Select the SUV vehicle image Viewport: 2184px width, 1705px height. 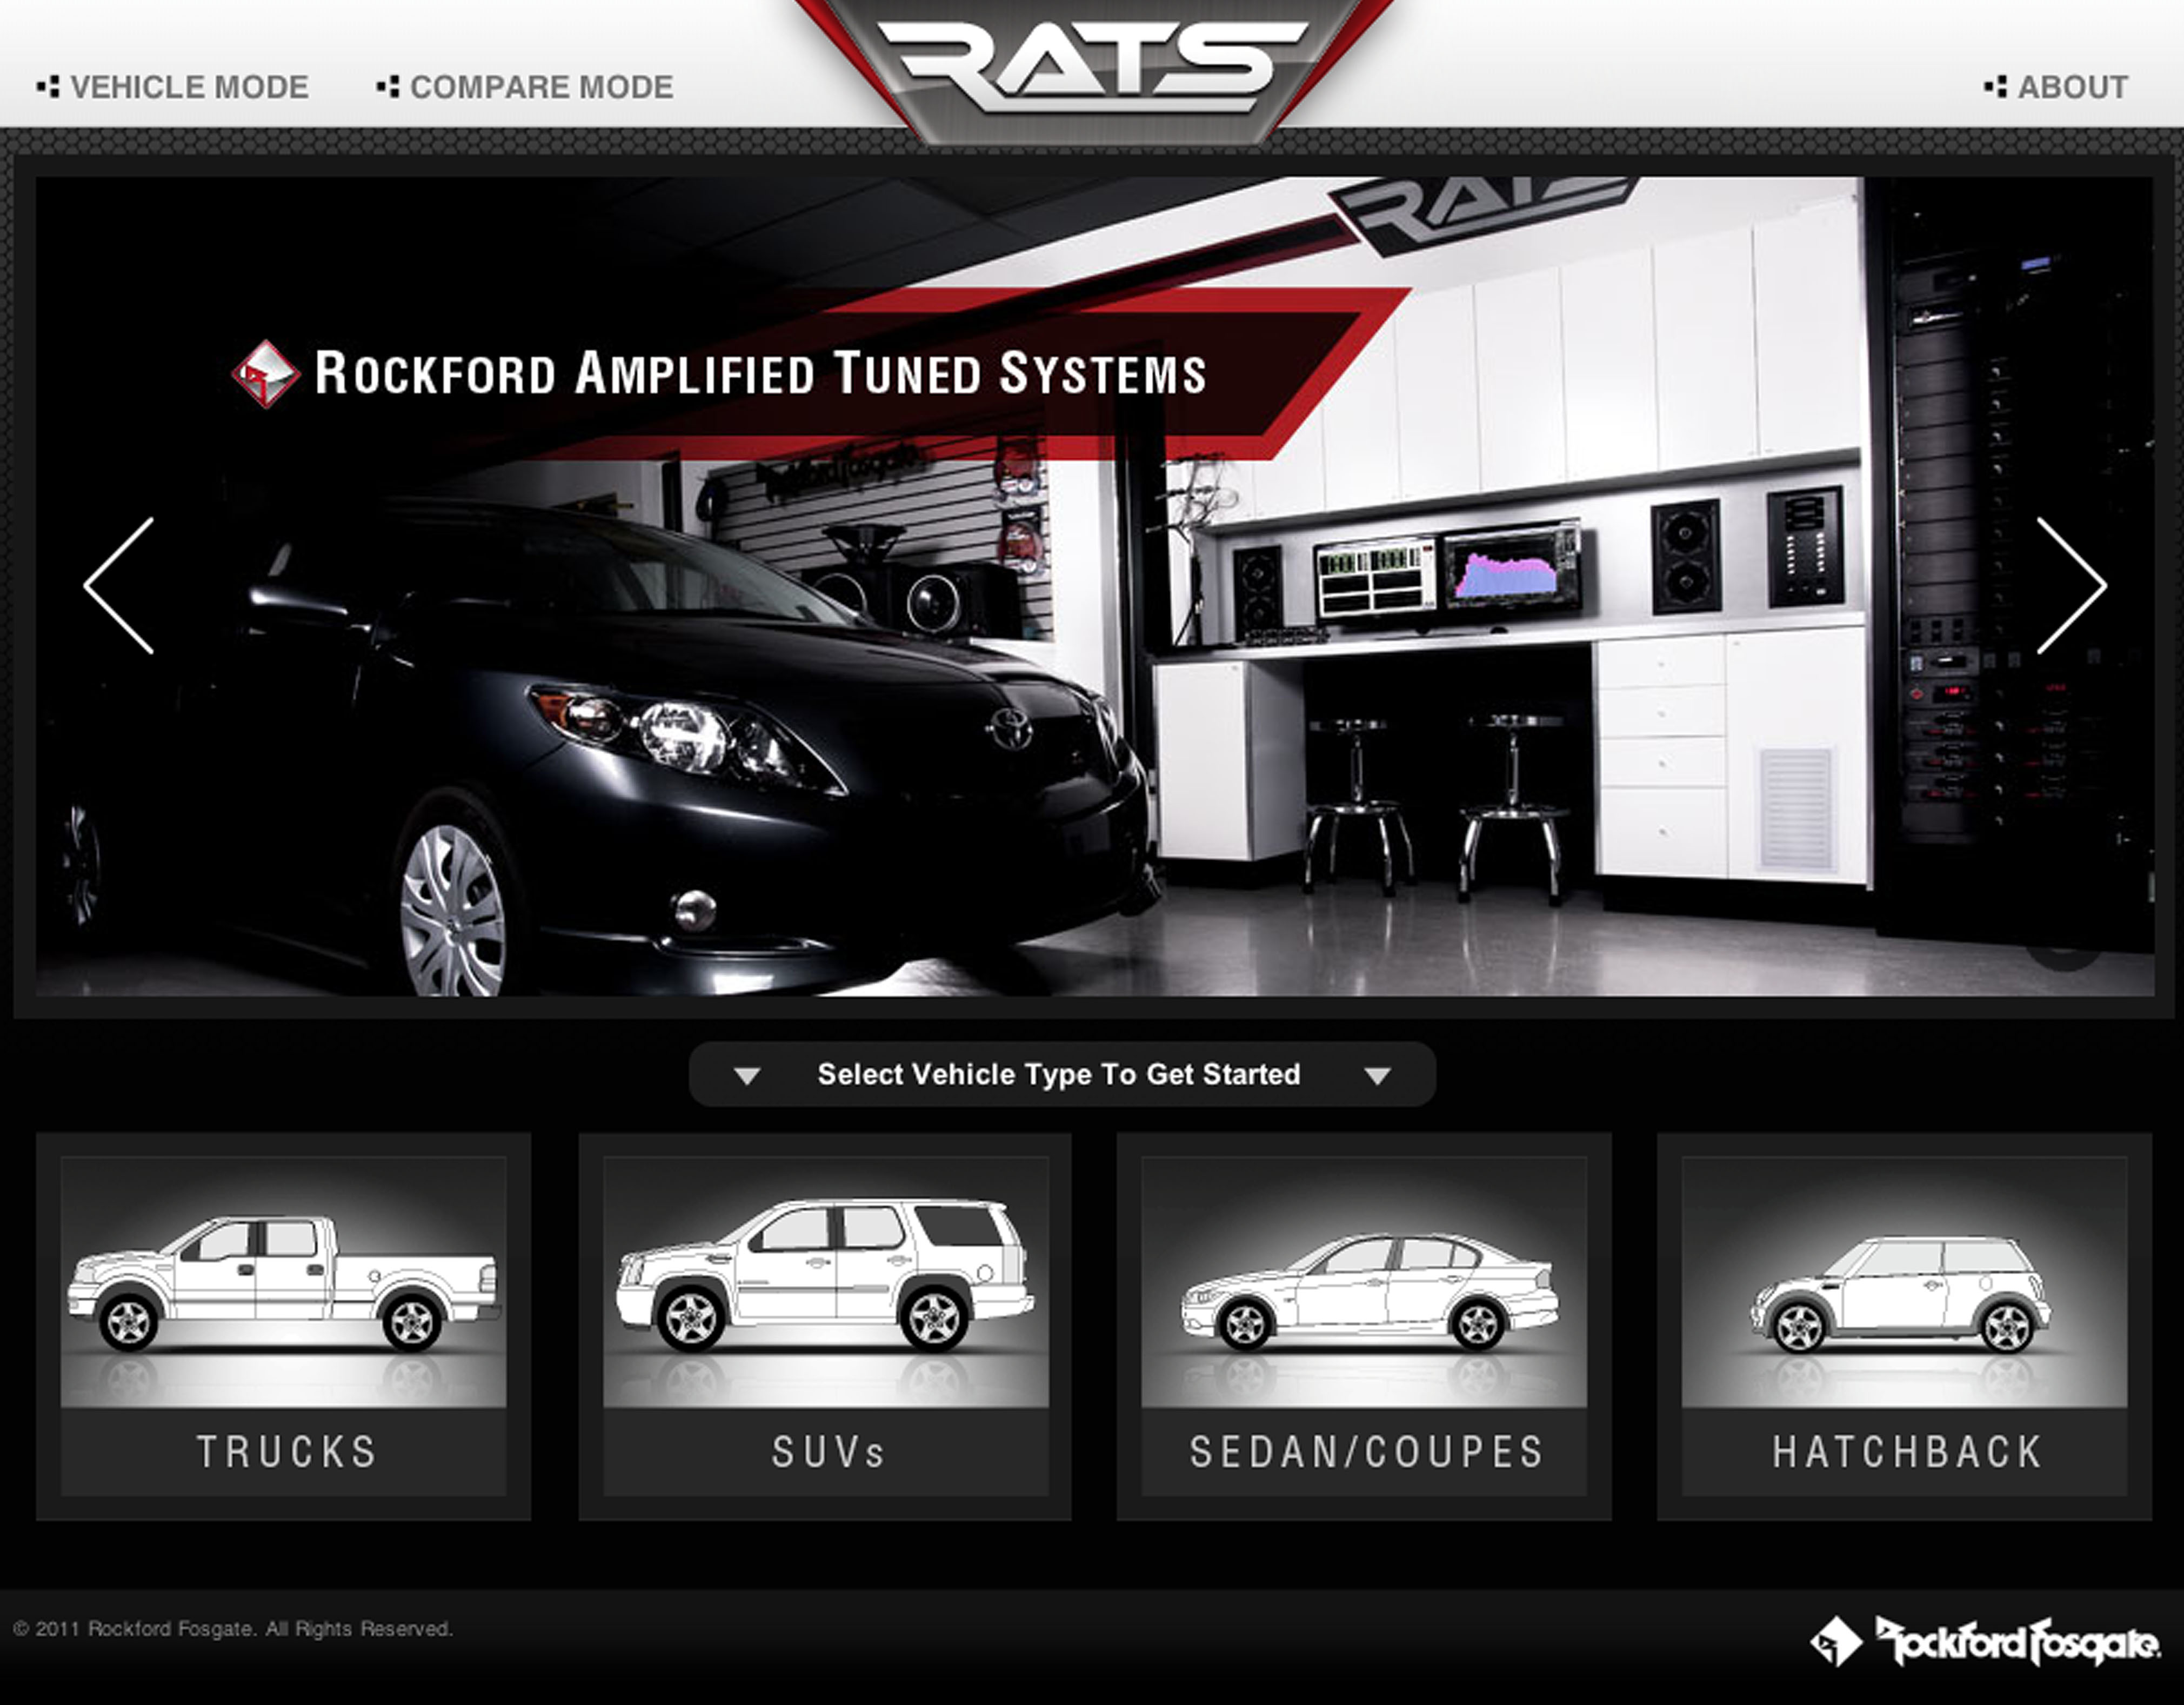coord(826,1282)
